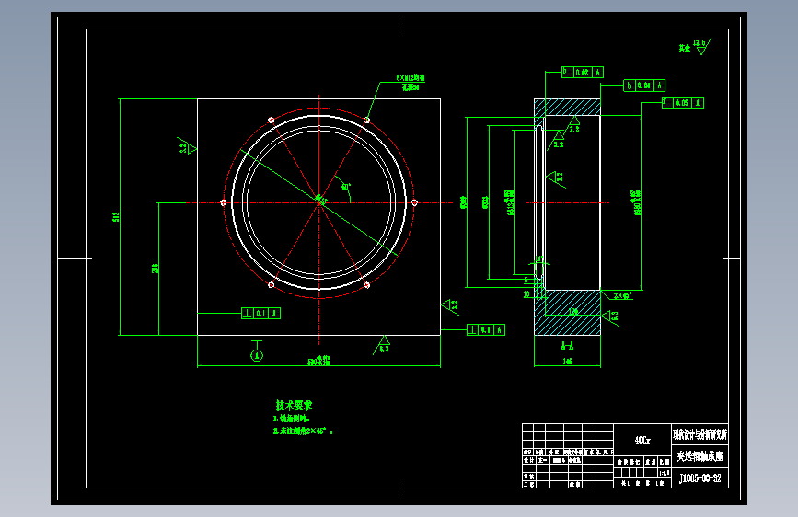Select the 40Cr material text in title block

pos(642,441)
